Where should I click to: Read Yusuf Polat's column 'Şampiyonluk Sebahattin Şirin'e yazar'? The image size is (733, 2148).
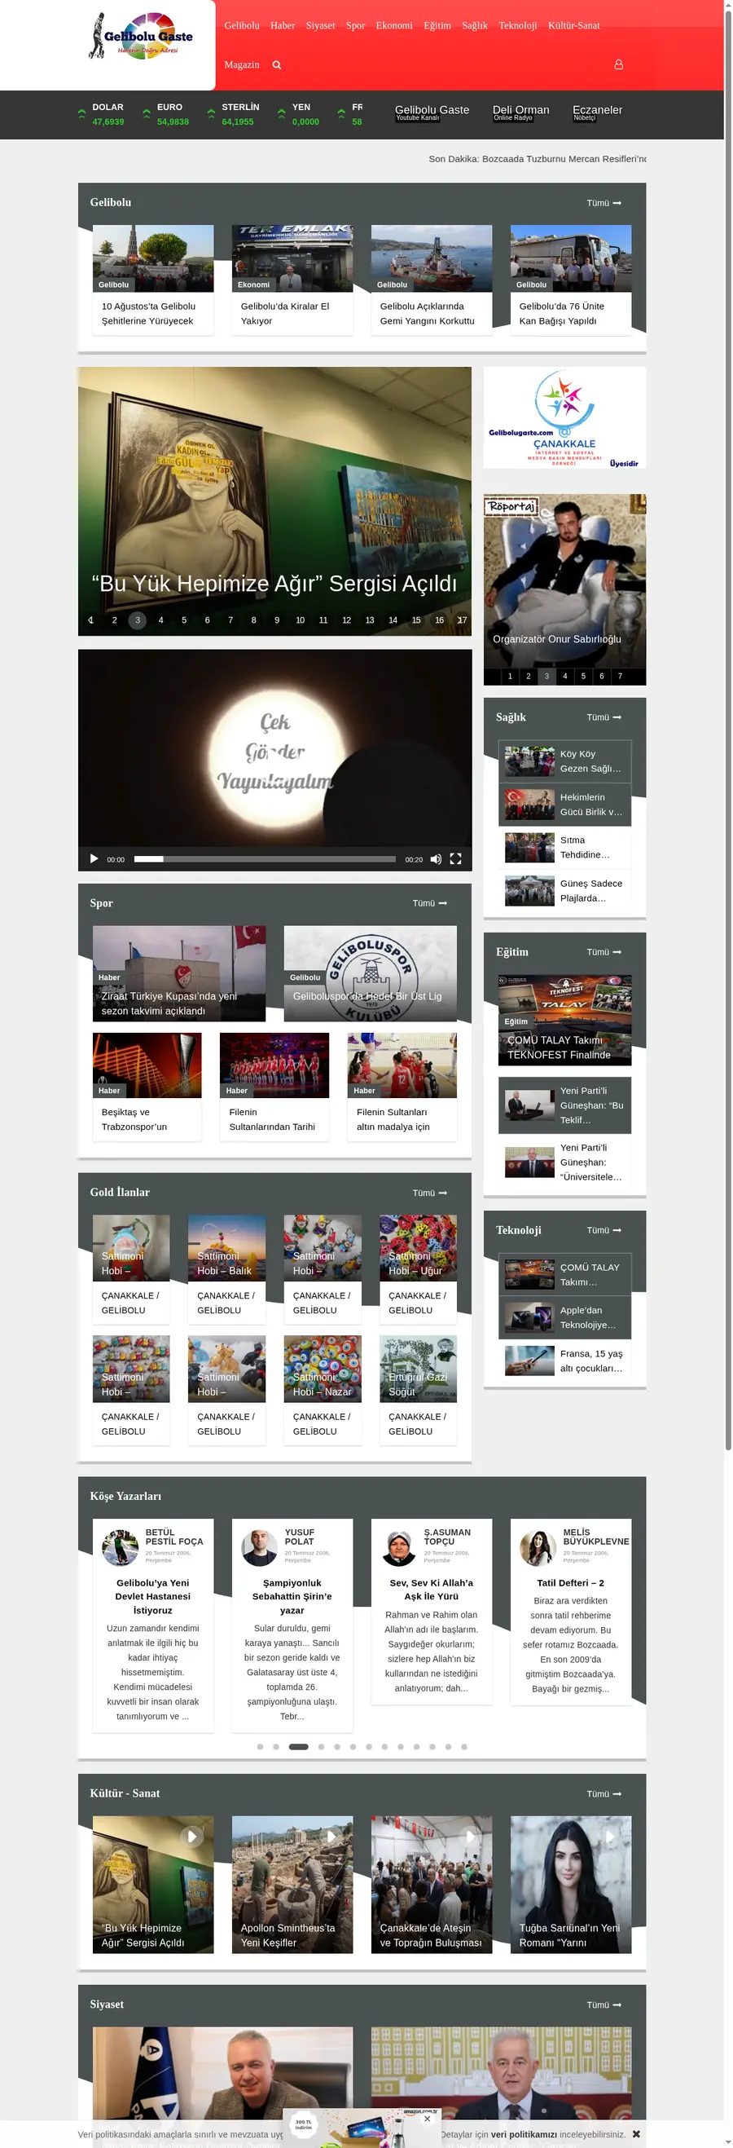tap(292, 1597)
